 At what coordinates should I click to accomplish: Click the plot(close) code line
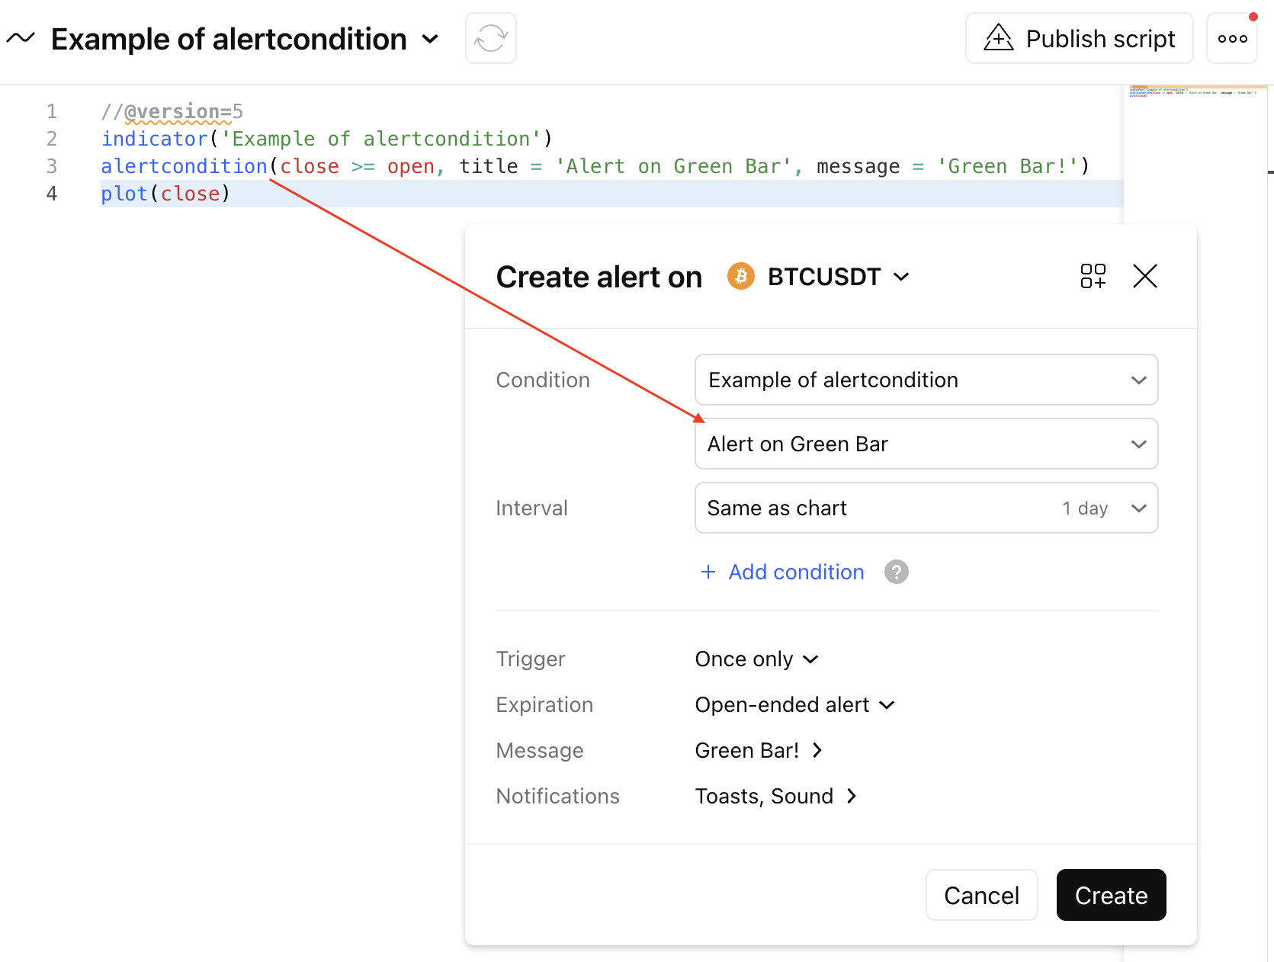[165, 194]
